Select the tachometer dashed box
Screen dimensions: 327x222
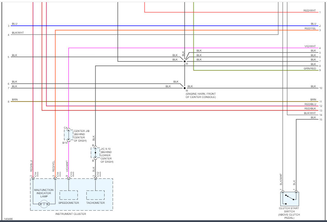95,195
